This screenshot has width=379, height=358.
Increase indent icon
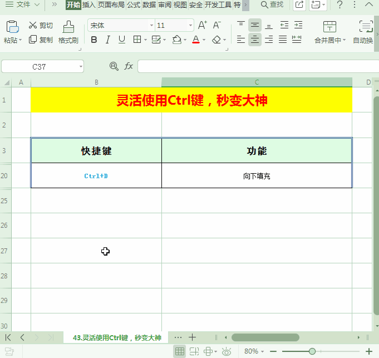click(x=298, y=25)
